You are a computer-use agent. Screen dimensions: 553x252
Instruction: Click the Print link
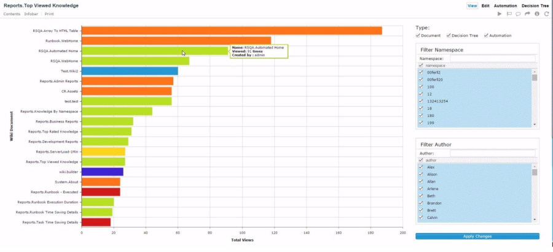tap(49, 13)
